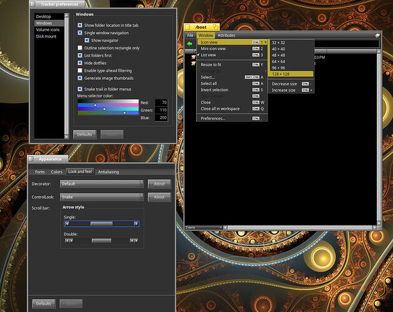Click About button beside Decorator
The width and height of the screenshot is (393, 312).
pyautogui.click(x=159, y=184)
